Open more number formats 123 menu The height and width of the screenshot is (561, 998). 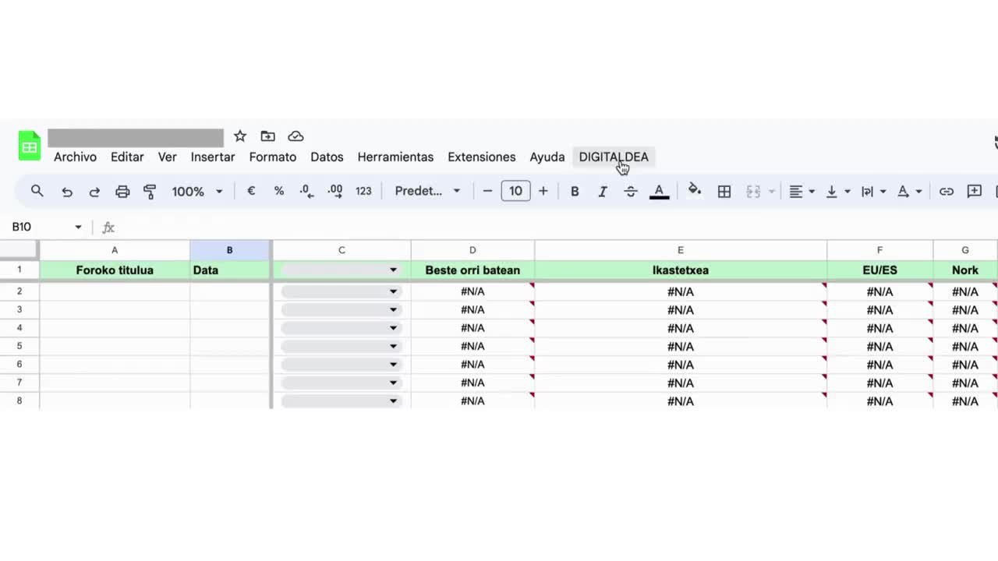point(363,191)
